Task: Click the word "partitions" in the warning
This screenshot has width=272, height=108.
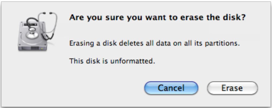Action: tap(225, 44)
